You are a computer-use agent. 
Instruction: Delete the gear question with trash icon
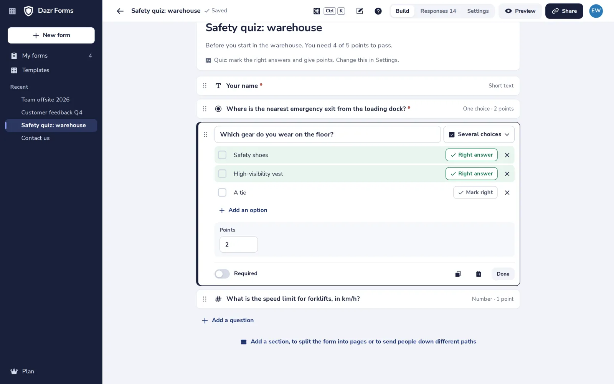(x=479, y=274)
